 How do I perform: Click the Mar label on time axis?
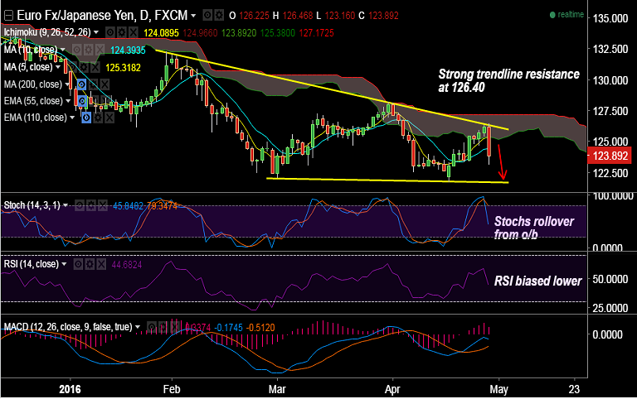tap(277, 389)
